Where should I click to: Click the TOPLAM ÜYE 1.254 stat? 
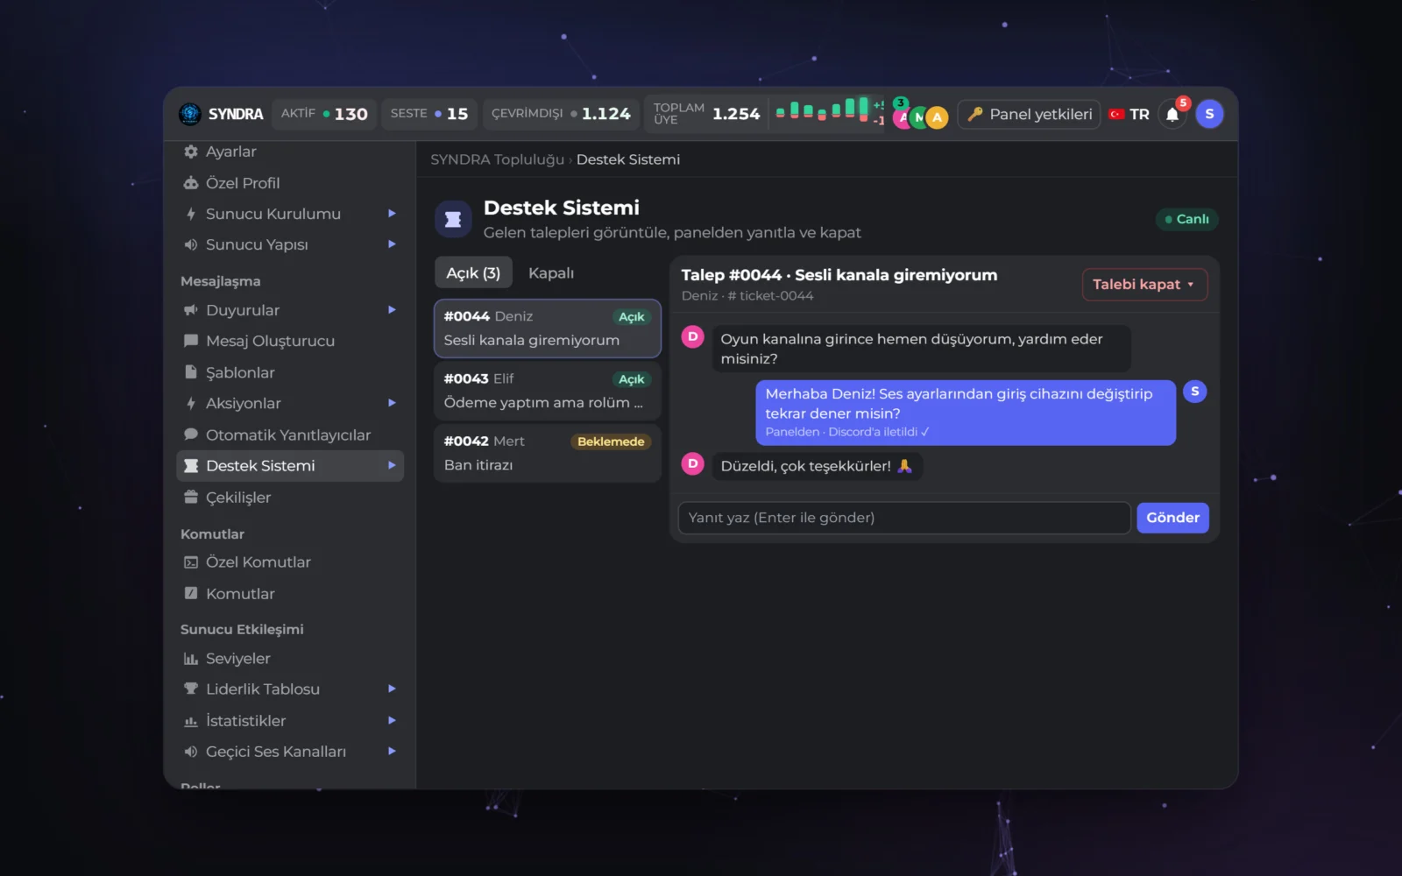click(706, 114)
